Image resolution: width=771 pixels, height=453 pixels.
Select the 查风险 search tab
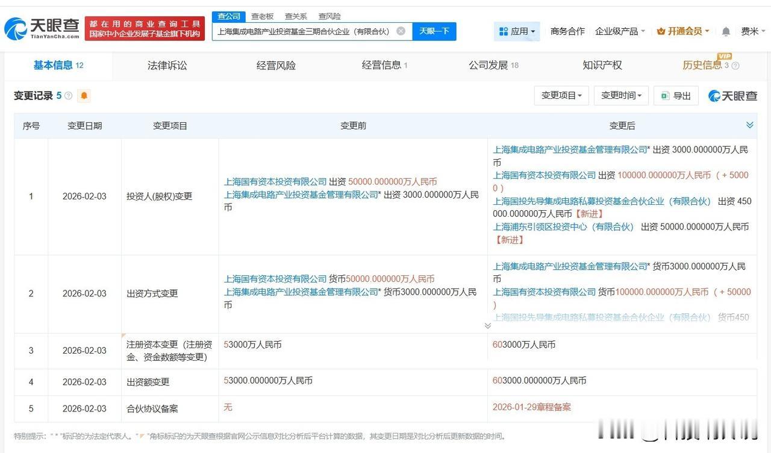(x=329, y=16)
